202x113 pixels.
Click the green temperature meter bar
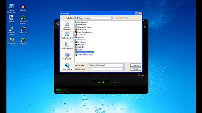click(62, 90)
